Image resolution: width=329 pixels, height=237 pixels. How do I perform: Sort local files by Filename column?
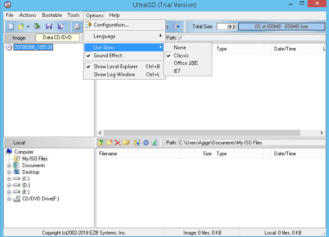coord(138,154)
